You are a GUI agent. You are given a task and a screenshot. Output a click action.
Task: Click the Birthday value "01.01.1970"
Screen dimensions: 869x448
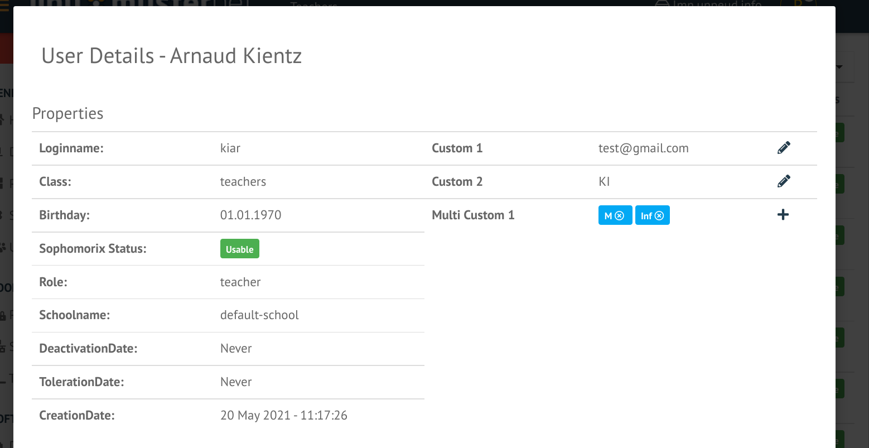coord(250,215)
